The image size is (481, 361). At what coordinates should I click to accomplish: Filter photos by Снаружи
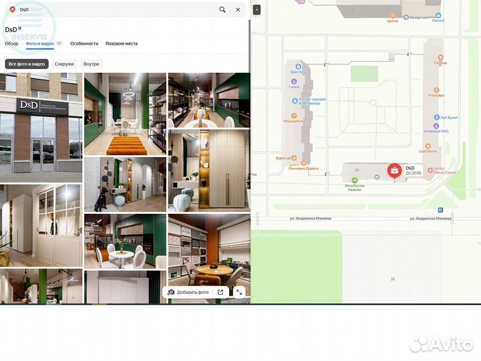[x=64, y=64]
